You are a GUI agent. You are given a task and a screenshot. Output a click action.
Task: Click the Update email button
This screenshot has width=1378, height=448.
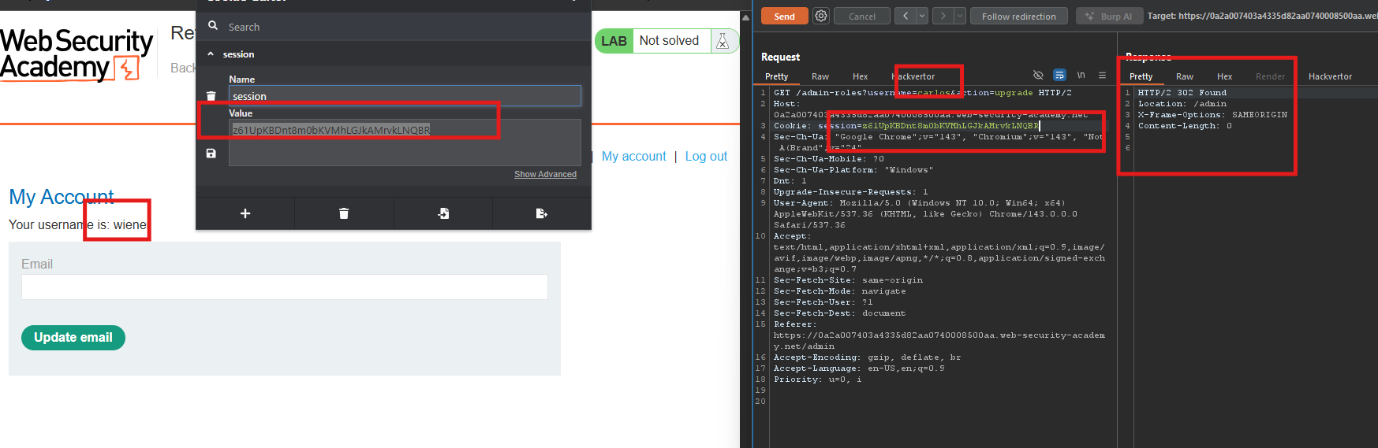click(73, 337)
